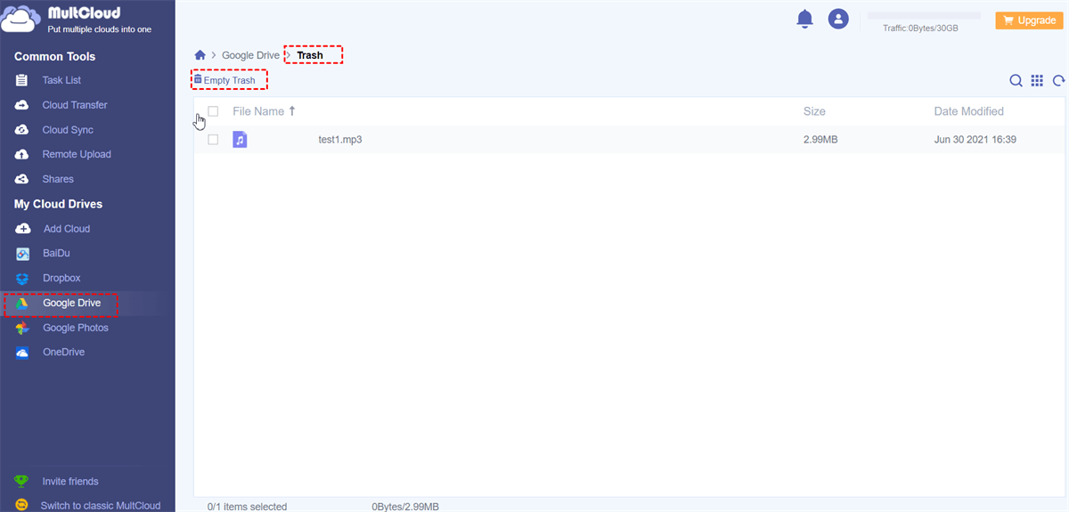This screenshot has width=1069, height=512.
Task: Click the MultCloud brand name text
Action: tap(84, 13)
